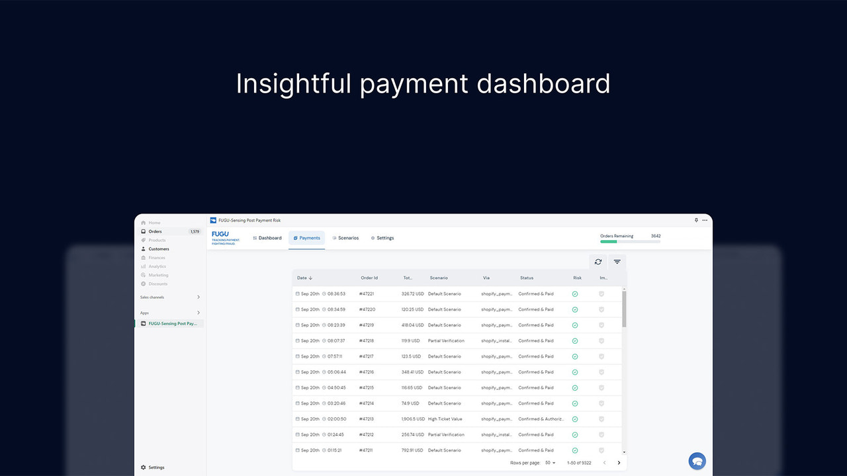The height and width of the screenshot is (476, 847).
Task: Open FUGU-Sensing Post Payment in Apps list
Action: [x=169, y=323]
